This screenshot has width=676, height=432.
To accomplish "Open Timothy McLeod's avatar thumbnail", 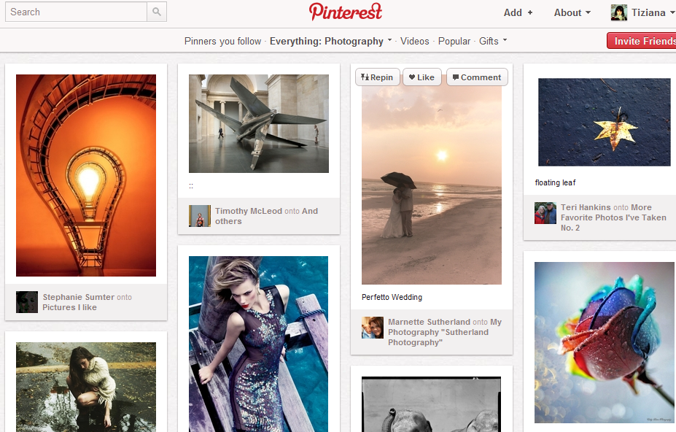I will tap(200, 216).
